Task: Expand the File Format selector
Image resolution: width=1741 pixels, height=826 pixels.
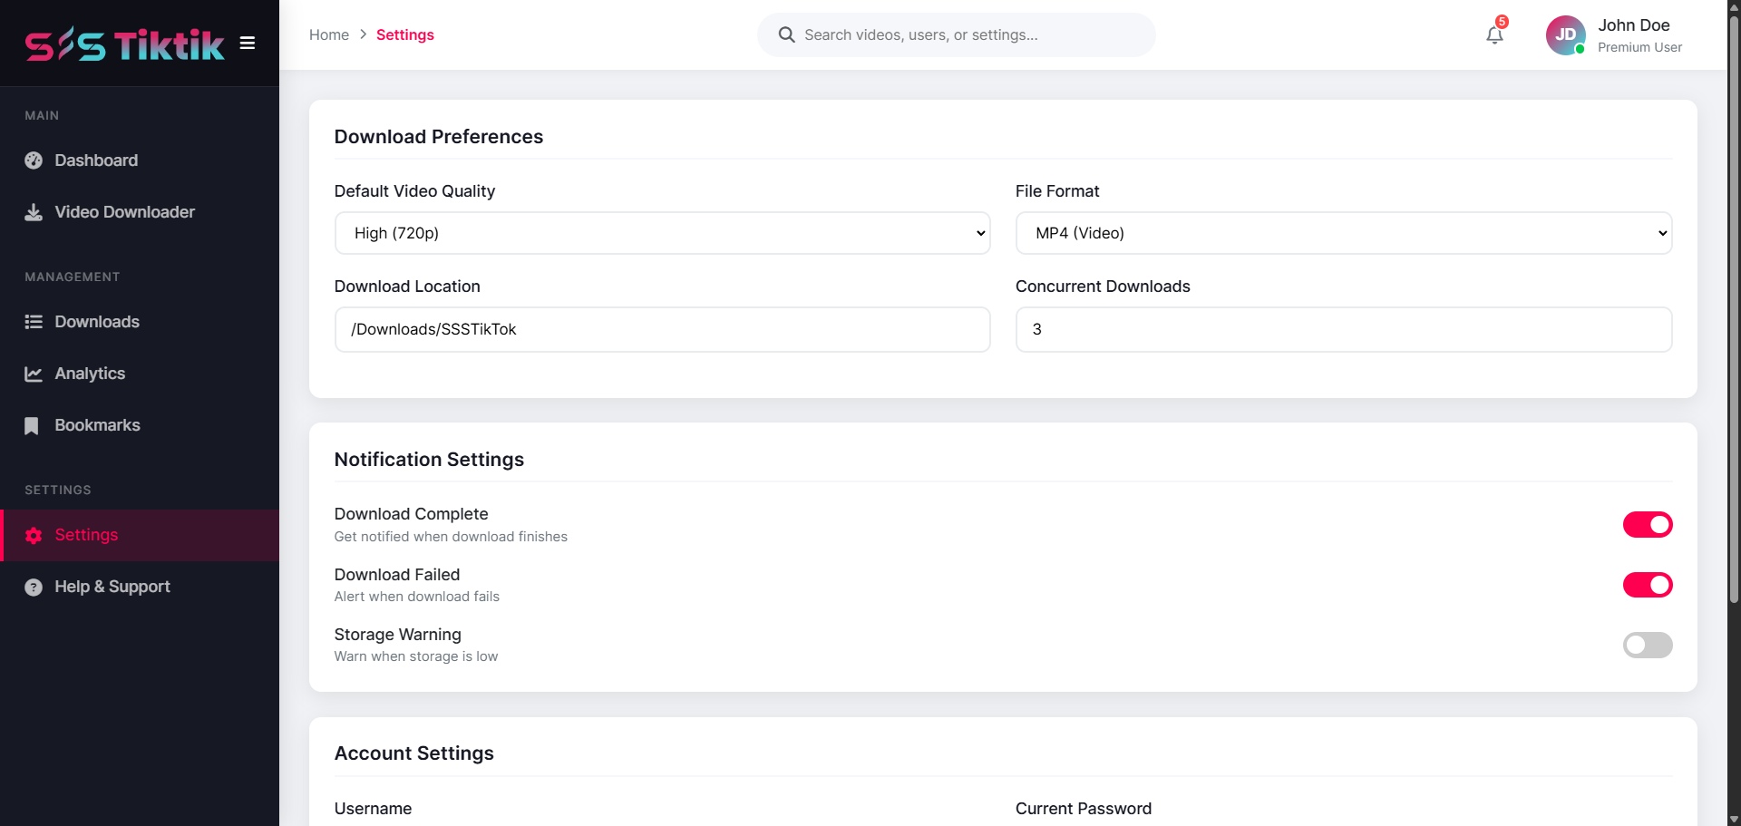Action: 1343,233
